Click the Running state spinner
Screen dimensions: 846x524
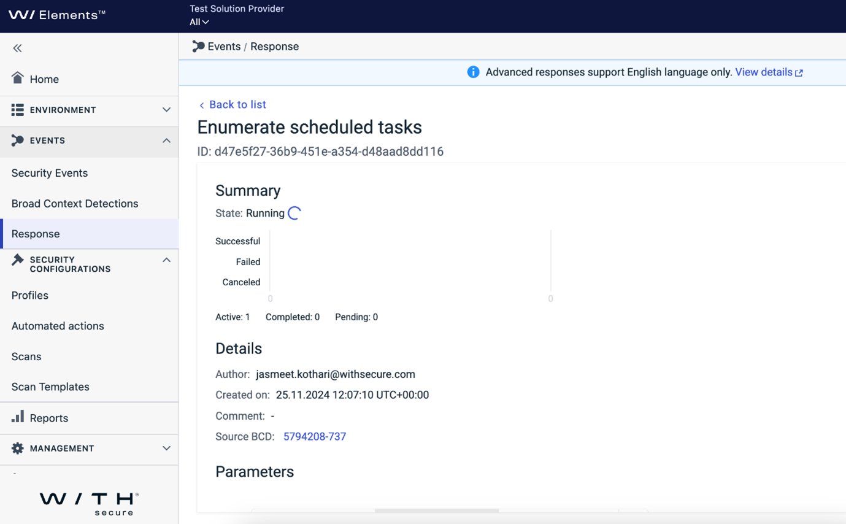tap(294, 213)
